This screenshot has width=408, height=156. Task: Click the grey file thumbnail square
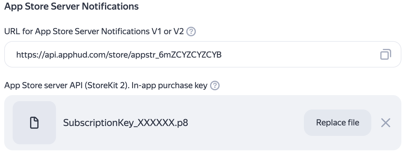[x=34, y=123]
